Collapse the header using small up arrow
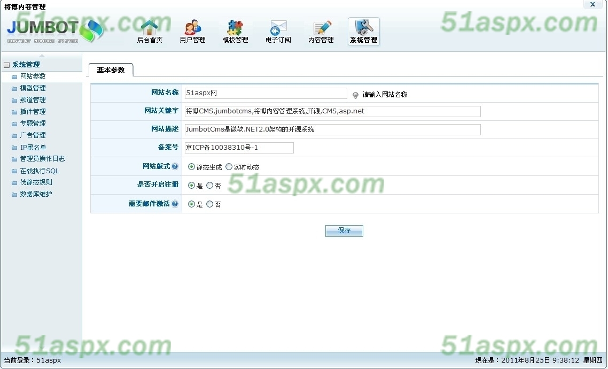Viewport: 608px width, 369px height. click(x=42, y=56)
